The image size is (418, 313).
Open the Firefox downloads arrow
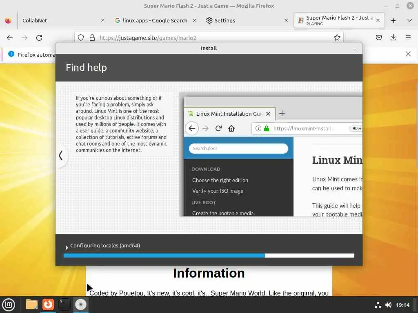click(x=393, y=37)
